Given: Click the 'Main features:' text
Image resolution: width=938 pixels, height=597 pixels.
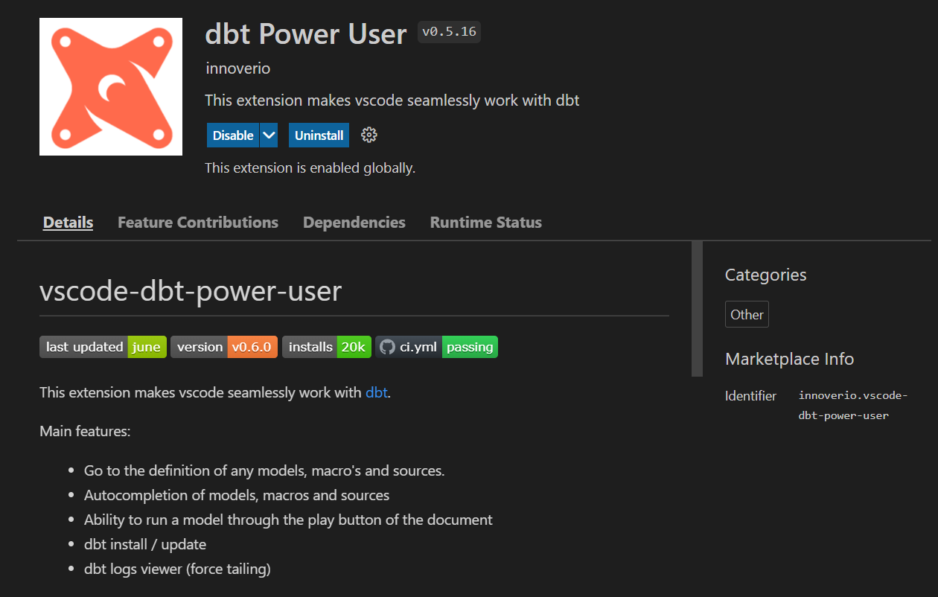Looking at the screenshot, I should tap(85, 431).
